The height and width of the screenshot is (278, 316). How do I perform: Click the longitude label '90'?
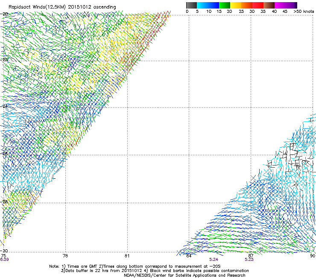click(313, 256)
